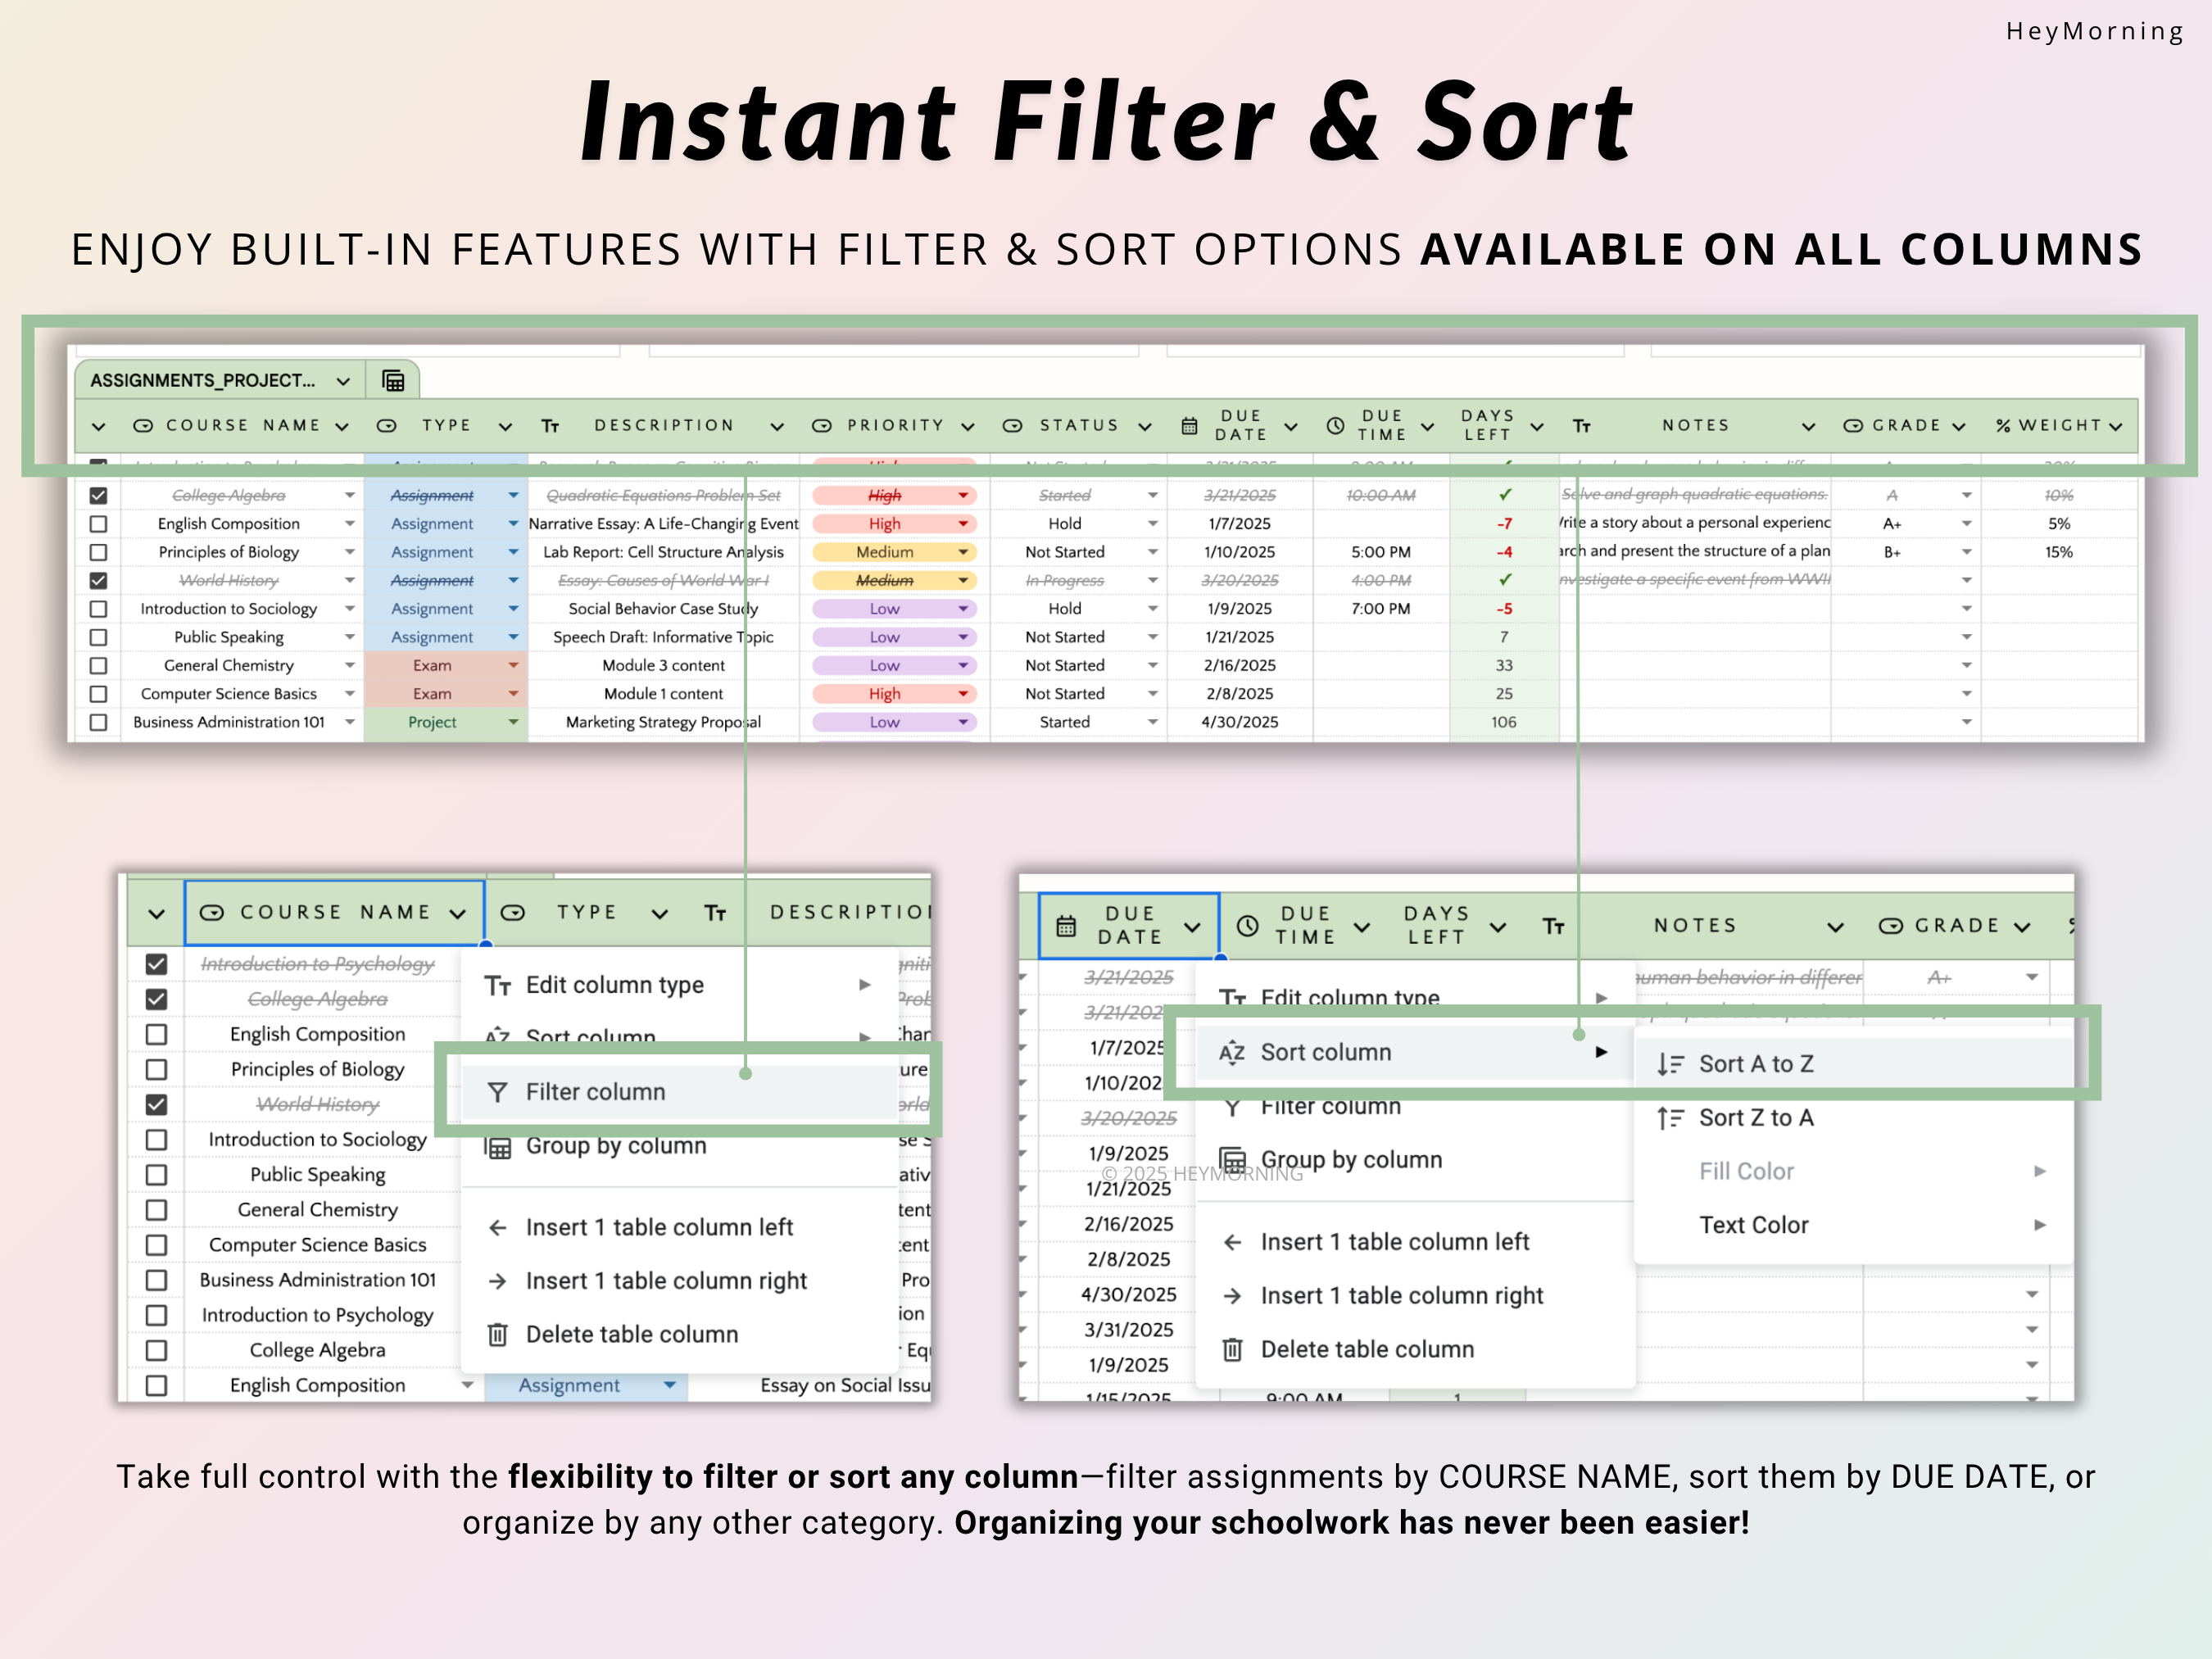Click the trash icon for Delete table column
This screenshot has height=1659, width=2212.
tap(497, 1335)
